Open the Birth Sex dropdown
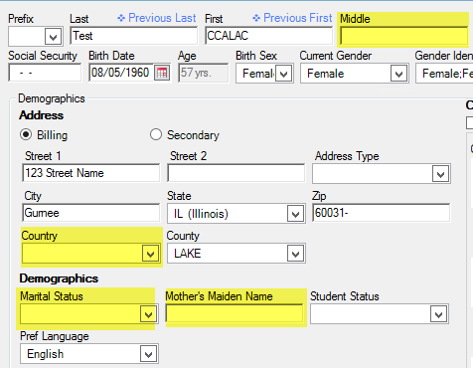Image resolution: width=473 pixels, height=368 pixels. pyautogui.click(x=284, y=74)
